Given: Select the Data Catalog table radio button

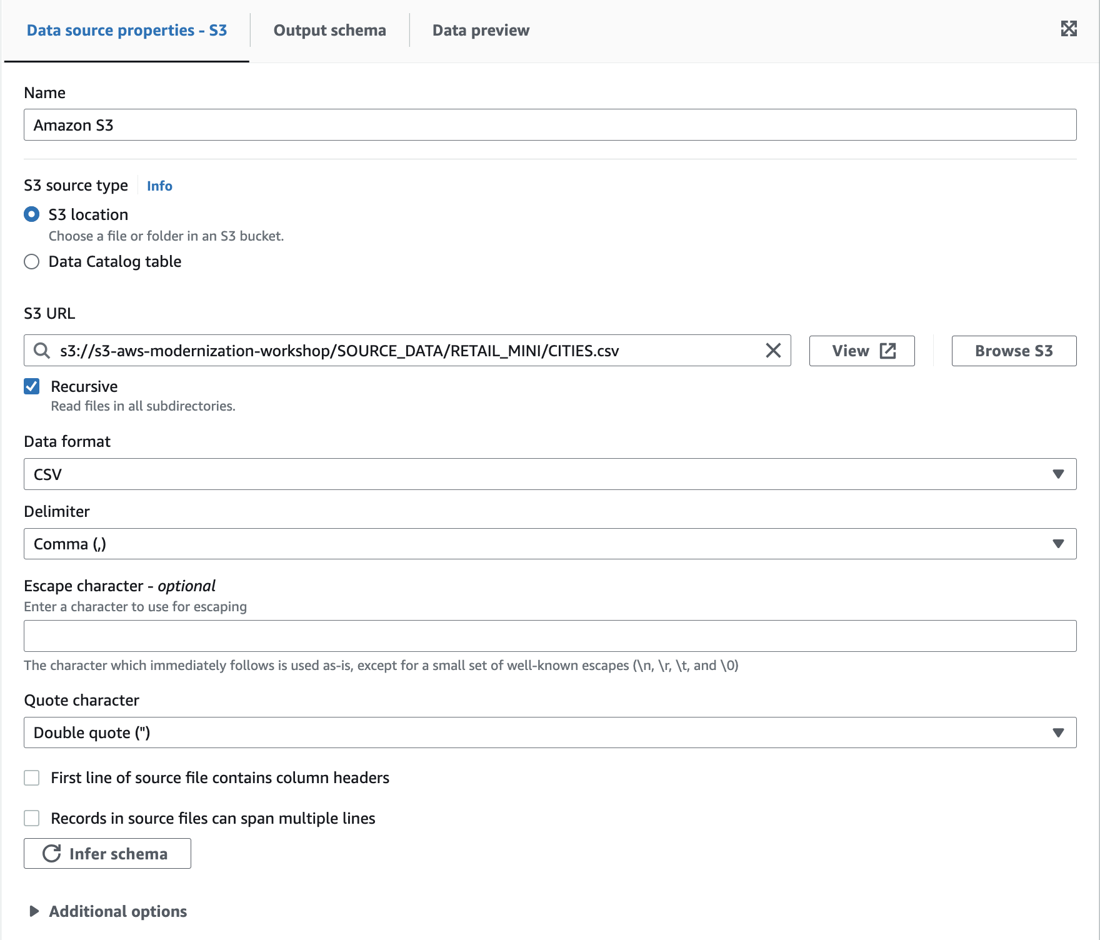Looking at the screenshot, I should point(32,261).
